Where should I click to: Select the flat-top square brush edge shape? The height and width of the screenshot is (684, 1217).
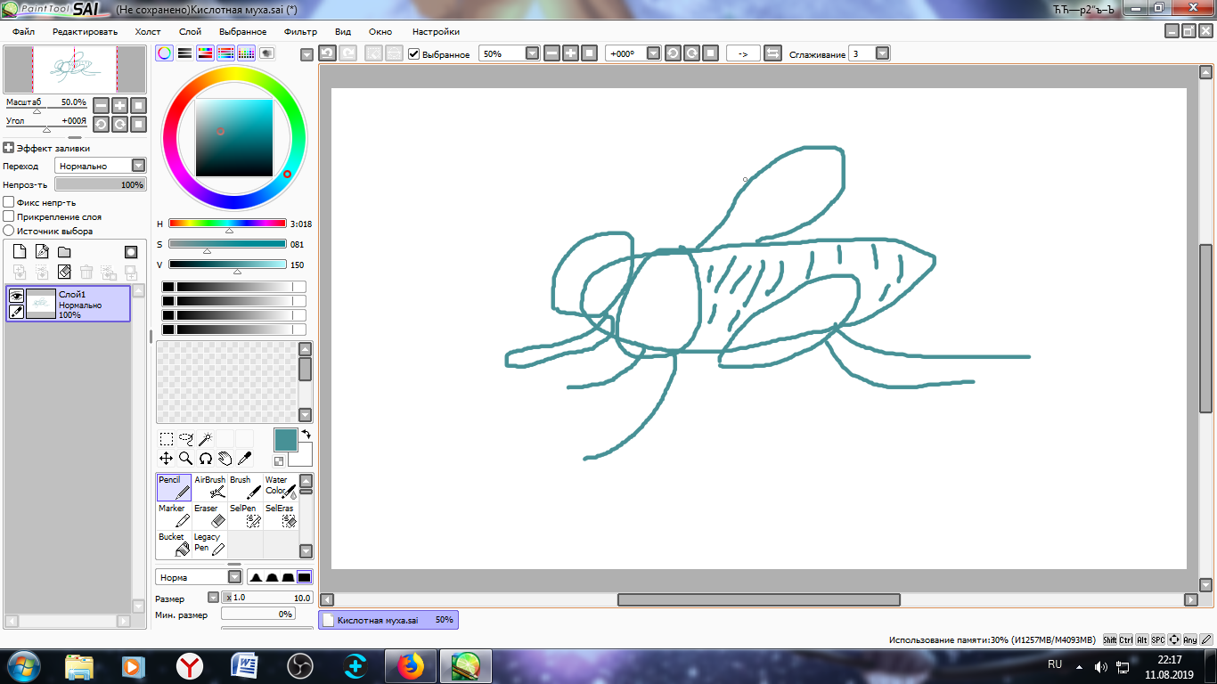click(x=304, y=577)
